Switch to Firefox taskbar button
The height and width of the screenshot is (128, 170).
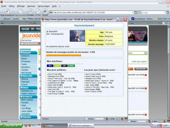pos(54,126)
